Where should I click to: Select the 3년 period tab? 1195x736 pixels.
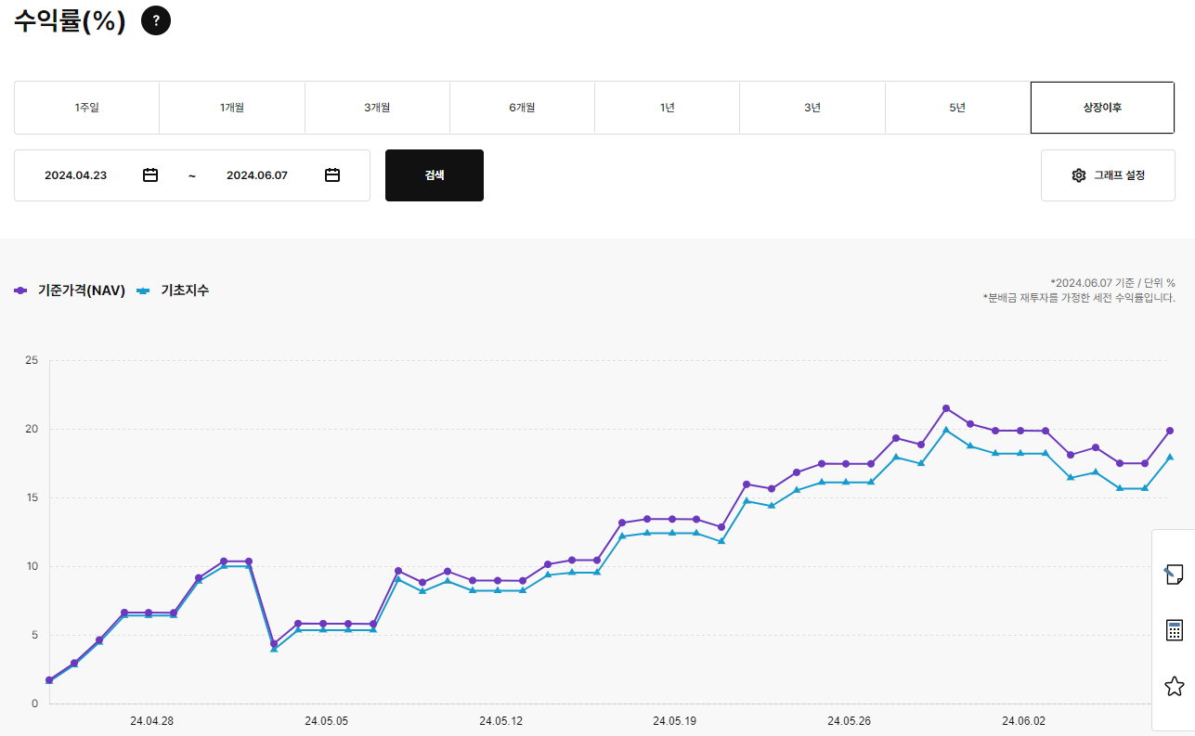[x=812, y=108]
